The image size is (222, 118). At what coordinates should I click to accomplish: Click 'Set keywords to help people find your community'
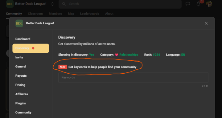(x=102, y=67)
